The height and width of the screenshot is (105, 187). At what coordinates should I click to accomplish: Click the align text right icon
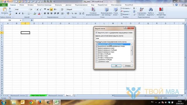click(51, 13)
